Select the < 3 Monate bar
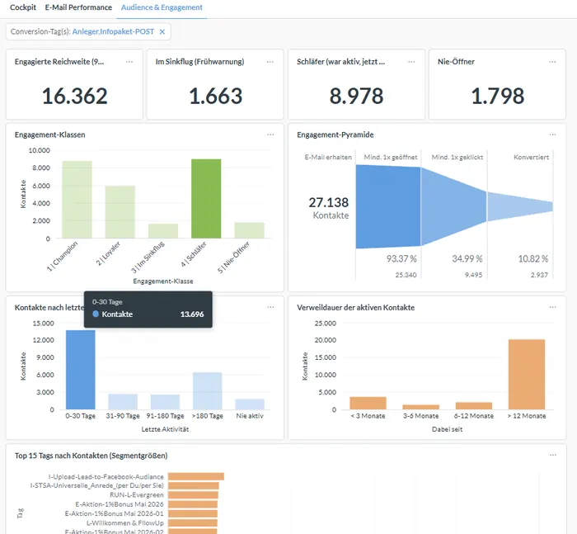 [x=368, y=403]
